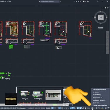The height and width of the screenshot is (110, 110).
Task: Click the Autodesk Account network icon
Action: tap(79, 1)
